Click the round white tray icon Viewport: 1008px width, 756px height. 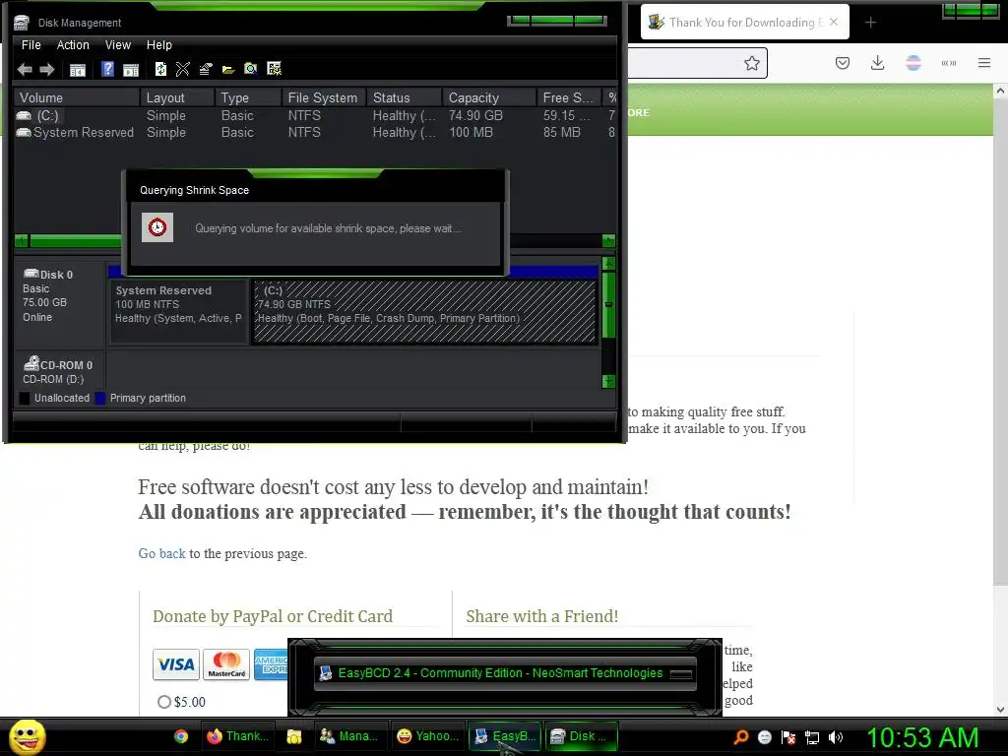tap(764, 737)
